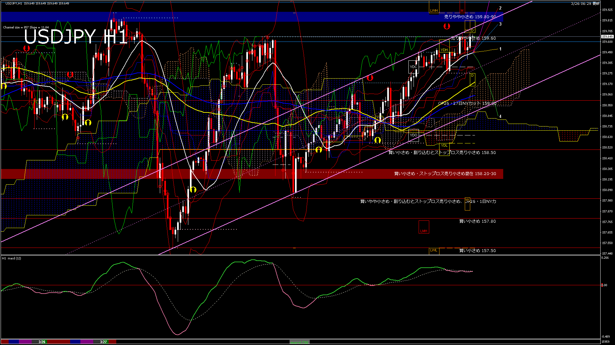Click the red M monthly marker at the top
This screenshot has height=345, width=615.
(x=462, y=11)
